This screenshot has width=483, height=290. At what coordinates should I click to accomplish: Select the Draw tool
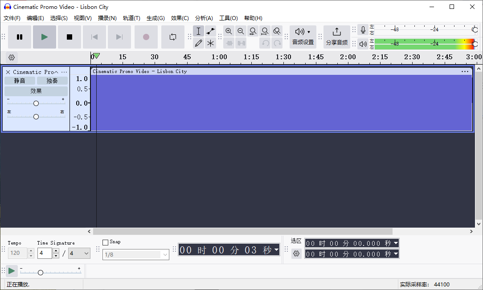pyautogui.click(x=198, y=43)
